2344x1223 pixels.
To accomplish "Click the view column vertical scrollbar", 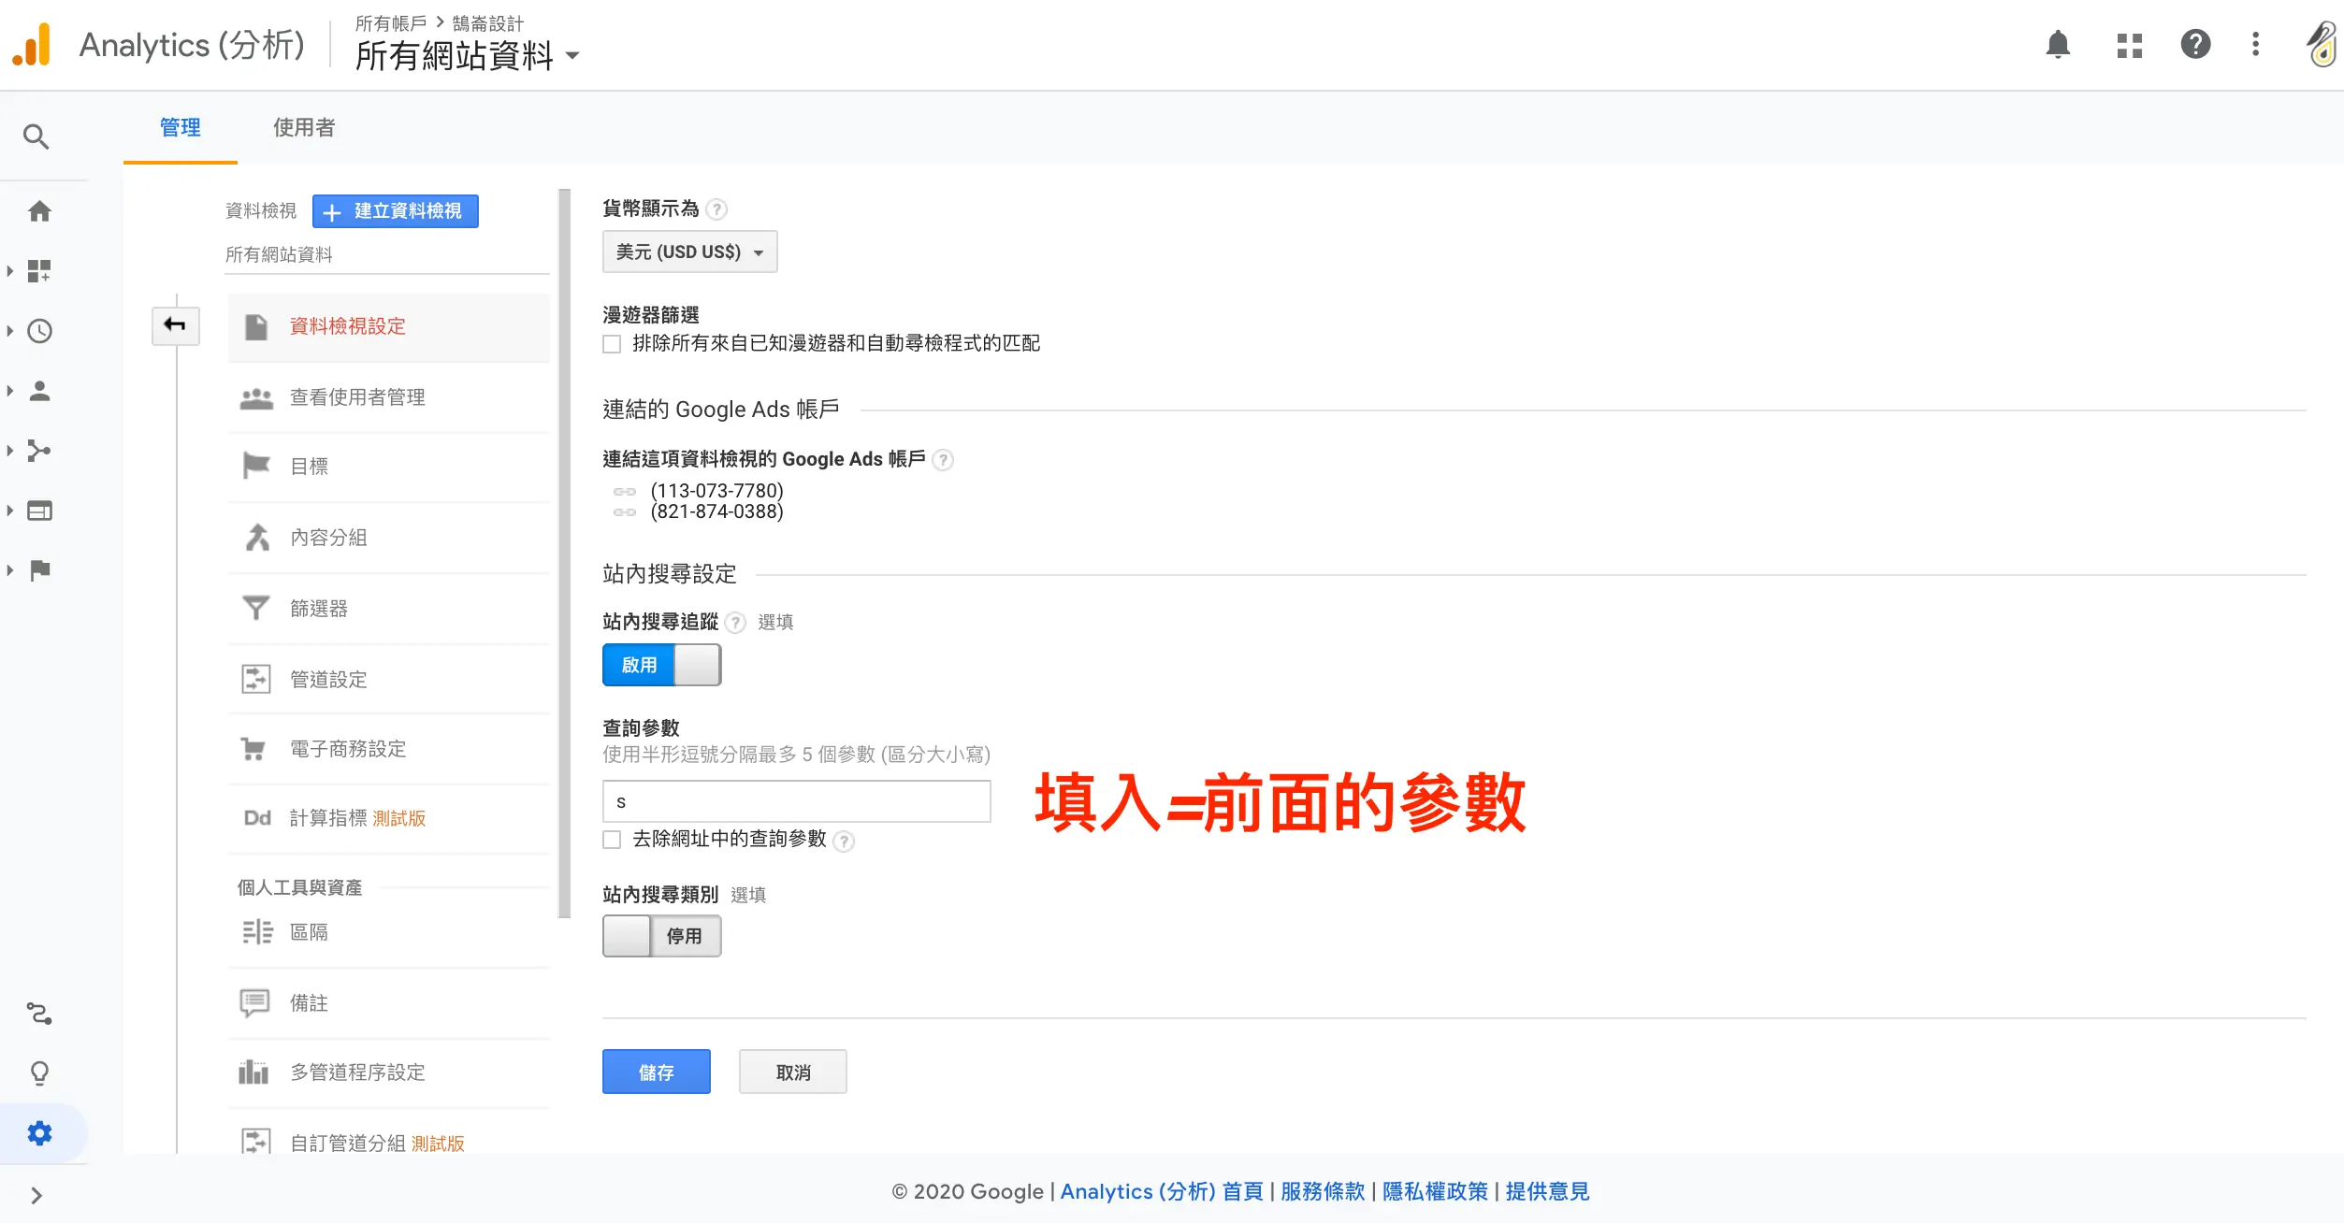I will pos(564,554).
